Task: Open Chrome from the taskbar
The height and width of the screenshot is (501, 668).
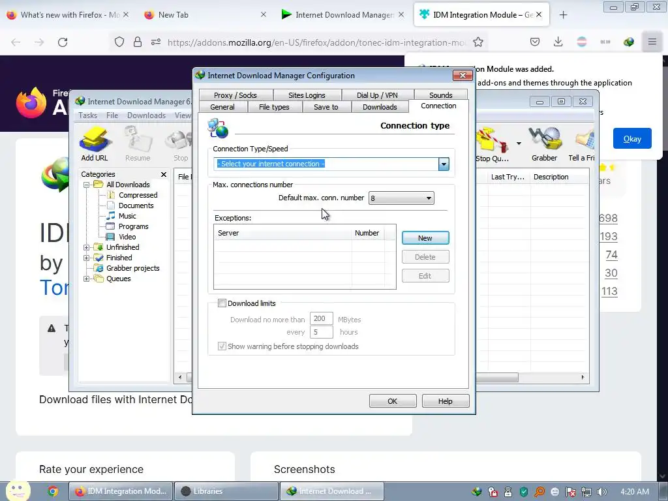Action: click(x=53, y=491)
